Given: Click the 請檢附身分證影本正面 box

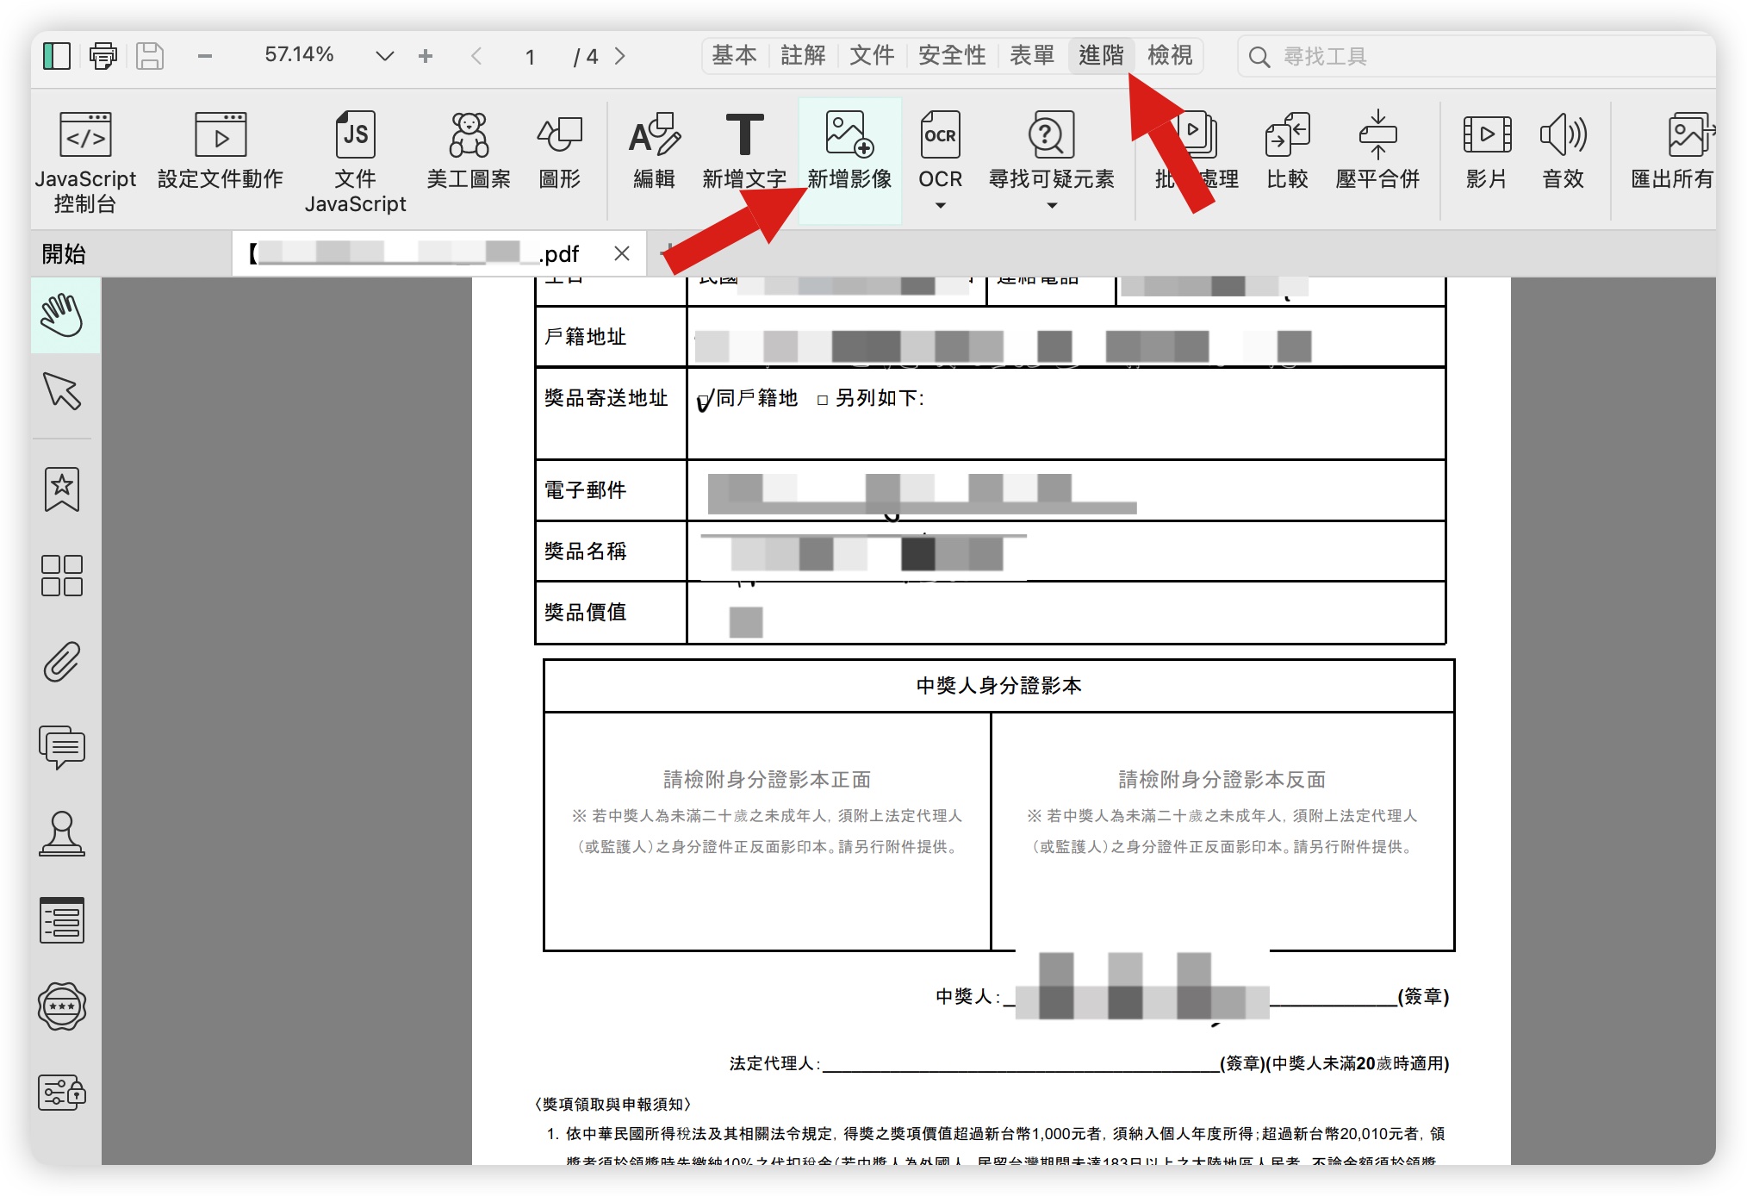Looking at the screenshot, I should (767, 832).
